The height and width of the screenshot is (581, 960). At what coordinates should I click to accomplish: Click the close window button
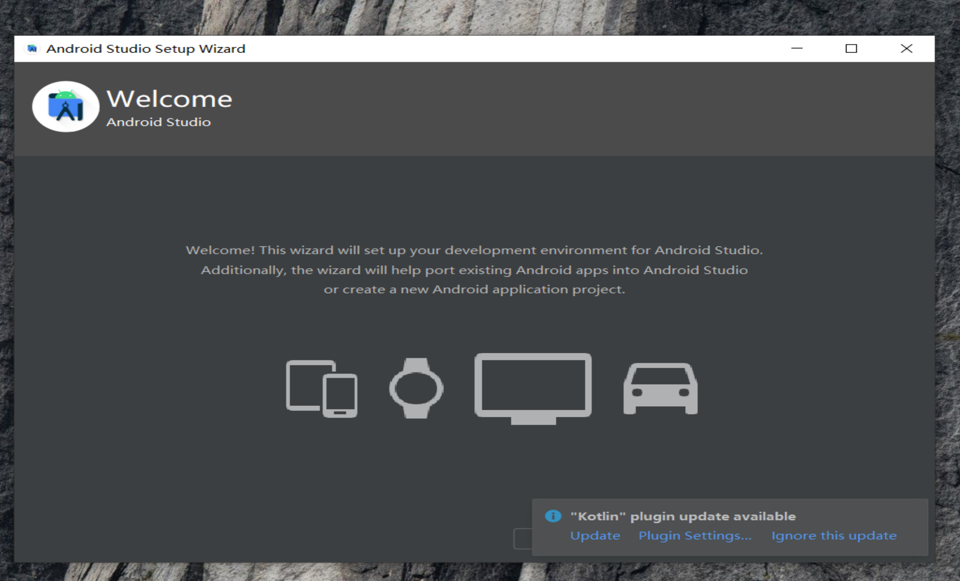(x=906, y=49)
